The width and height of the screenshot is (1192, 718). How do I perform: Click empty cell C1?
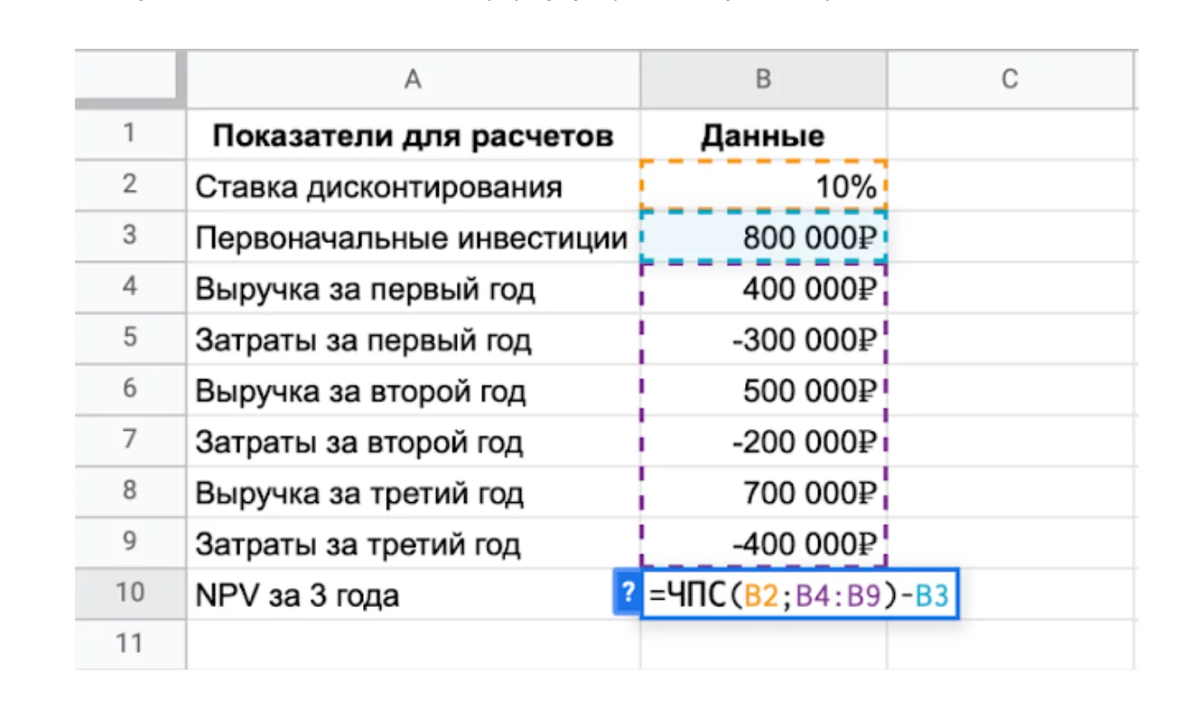pyautogui.click(x=1010, y=135)
